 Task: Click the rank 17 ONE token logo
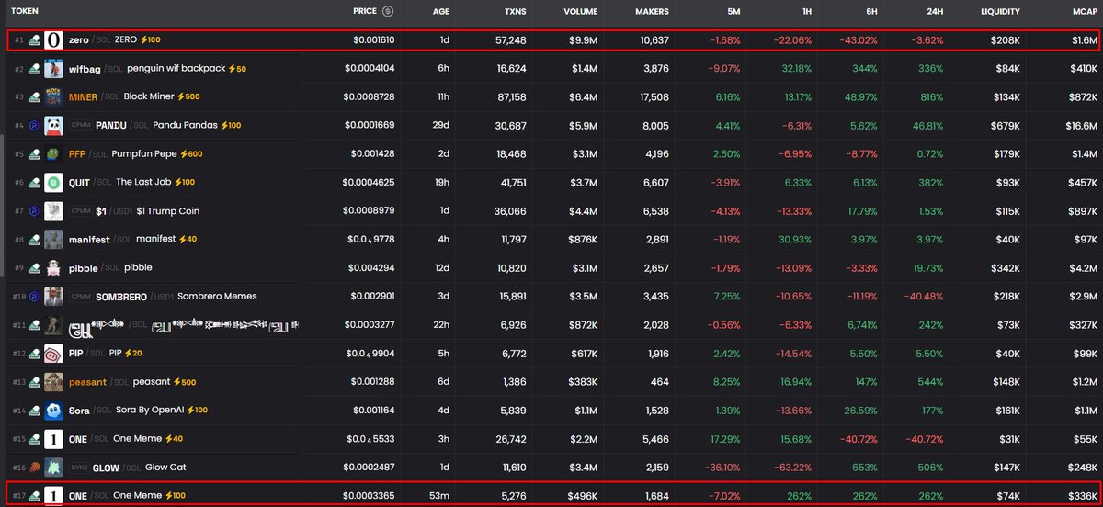click(x=53, y=496)
